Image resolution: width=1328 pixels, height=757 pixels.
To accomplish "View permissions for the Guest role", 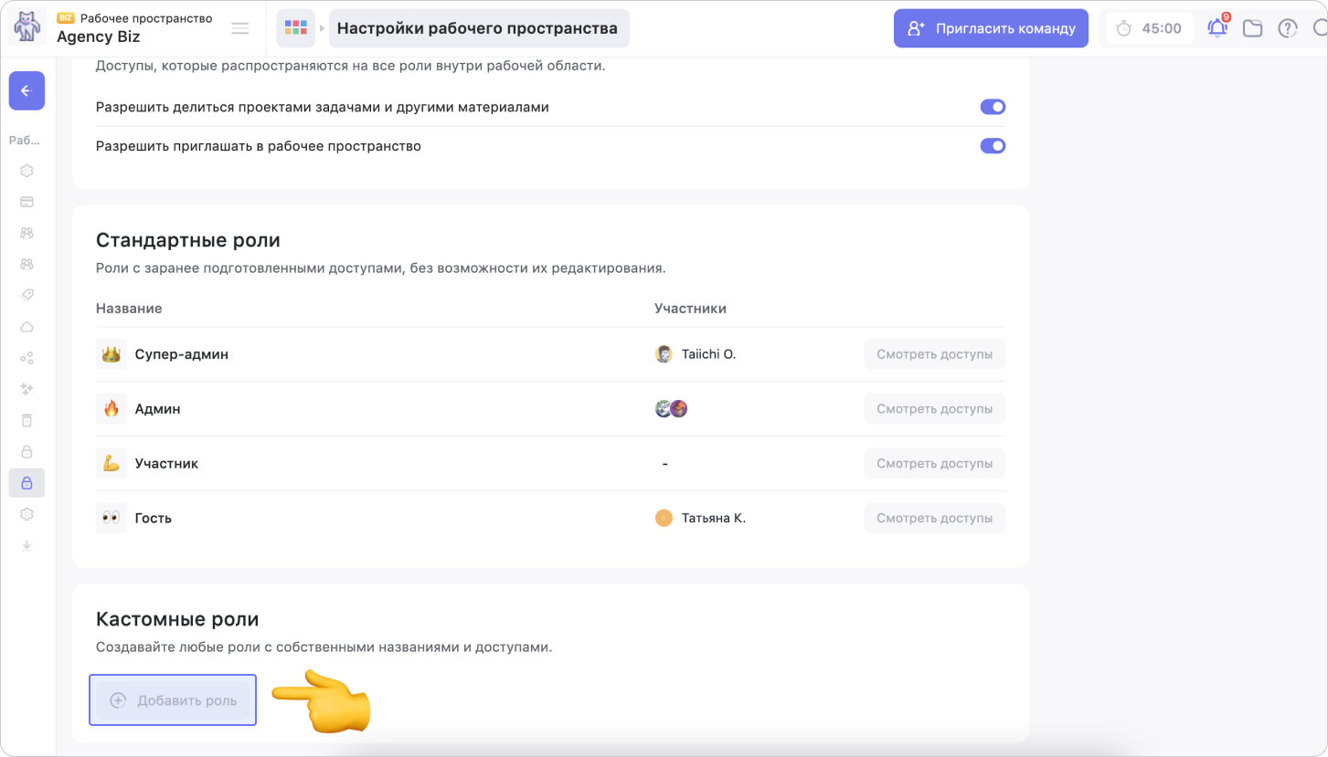I will [934, 518].
